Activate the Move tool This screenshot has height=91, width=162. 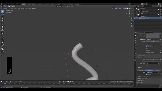click(2, 18)
